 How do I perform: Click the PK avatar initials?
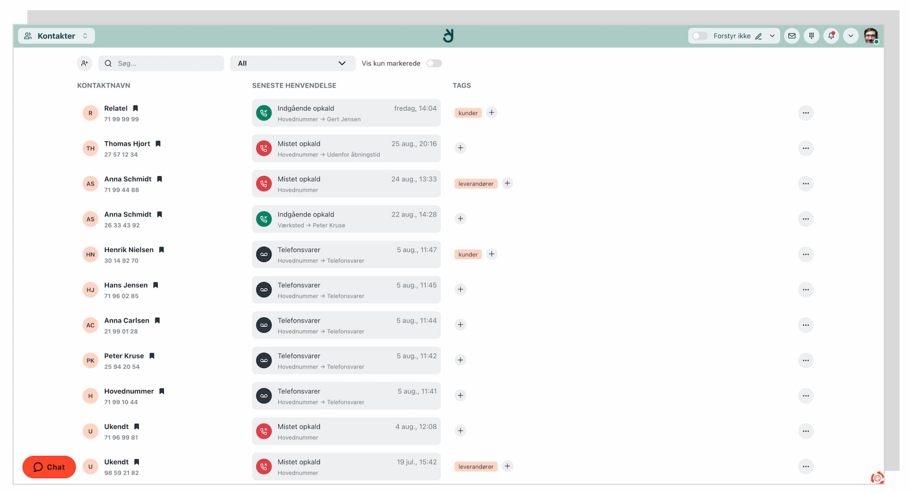click(91, 361)
